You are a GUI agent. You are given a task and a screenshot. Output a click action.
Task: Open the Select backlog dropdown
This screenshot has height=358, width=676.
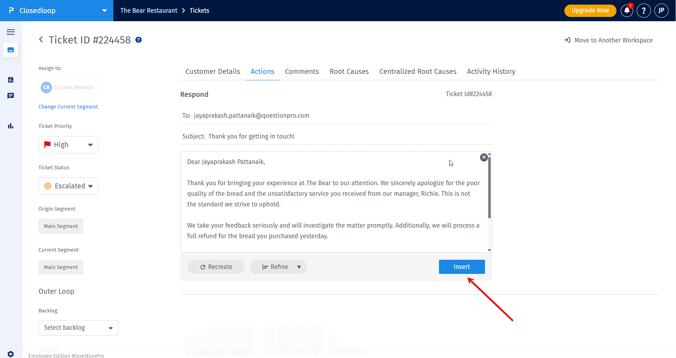78,328
